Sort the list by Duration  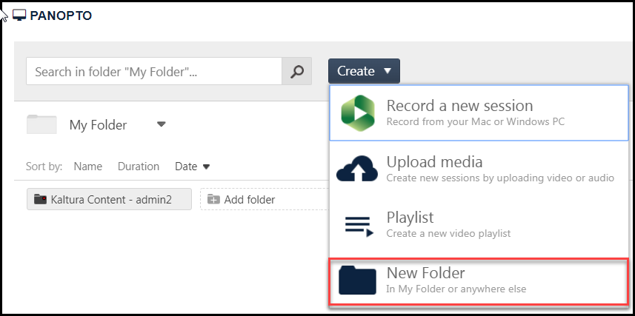pyautogui.click(x=139, y=167)
